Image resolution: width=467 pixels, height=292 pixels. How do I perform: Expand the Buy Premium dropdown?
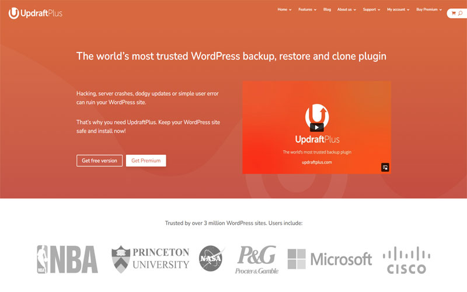point(429,9)
